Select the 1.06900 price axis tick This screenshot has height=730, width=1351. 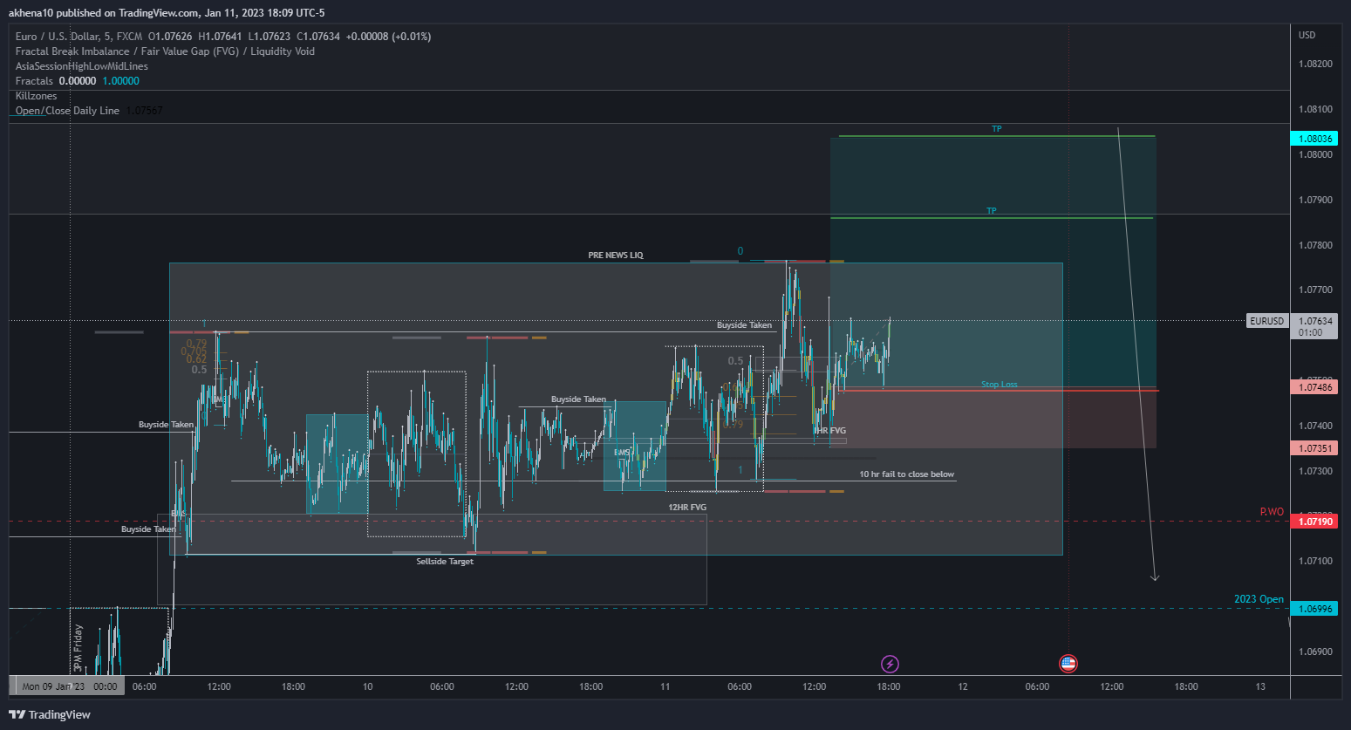pos(1315,652)
